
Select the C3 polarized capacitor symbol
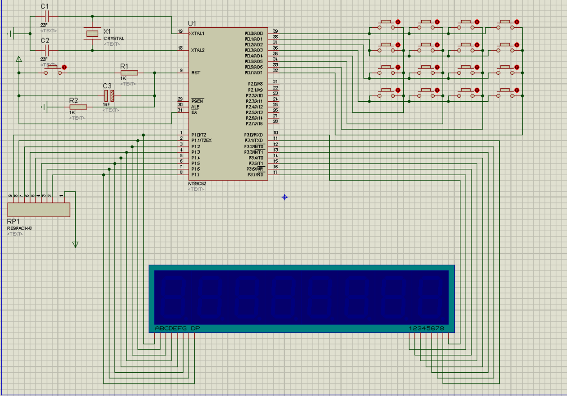pyautogui.click(x=109, y=95)
